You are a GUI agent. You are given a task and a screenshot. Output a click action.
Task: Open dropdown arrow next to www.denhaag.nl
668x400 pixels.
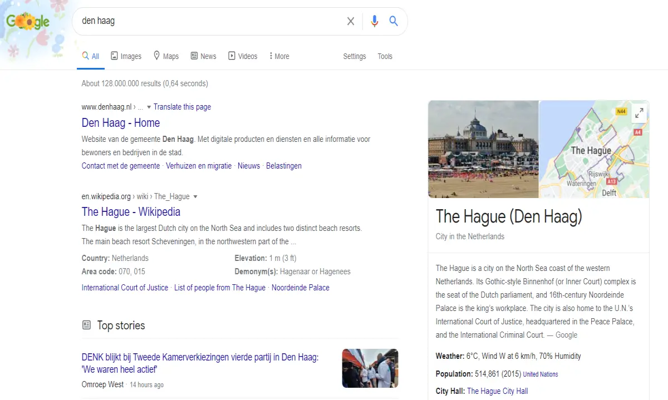tap(149, 107)
